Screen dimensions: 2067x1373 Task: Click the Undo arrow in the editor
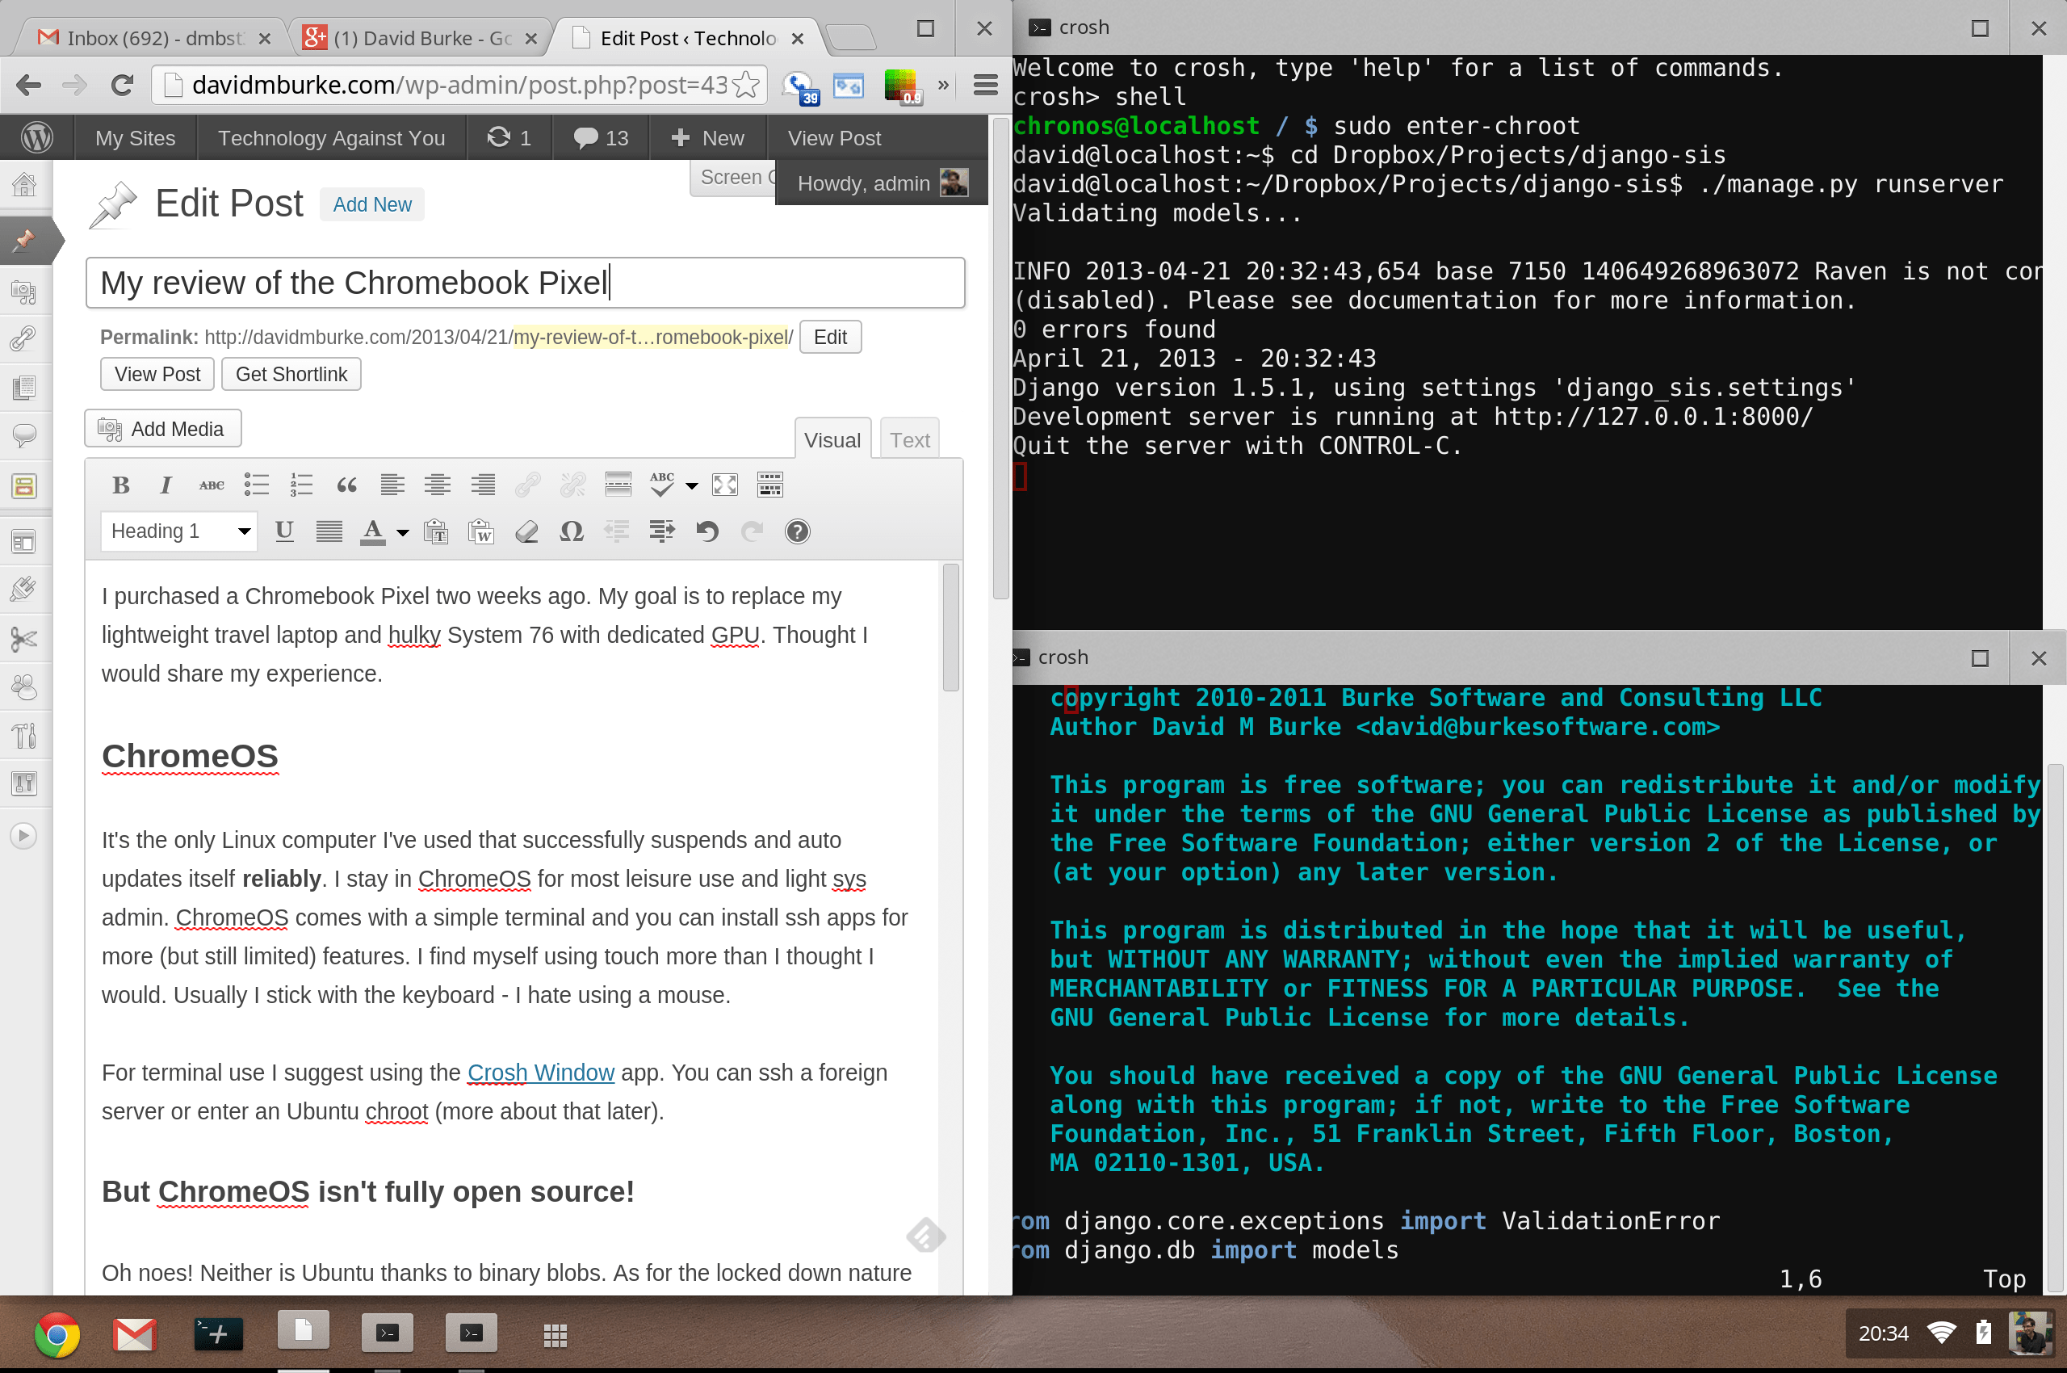pos(707,531)
